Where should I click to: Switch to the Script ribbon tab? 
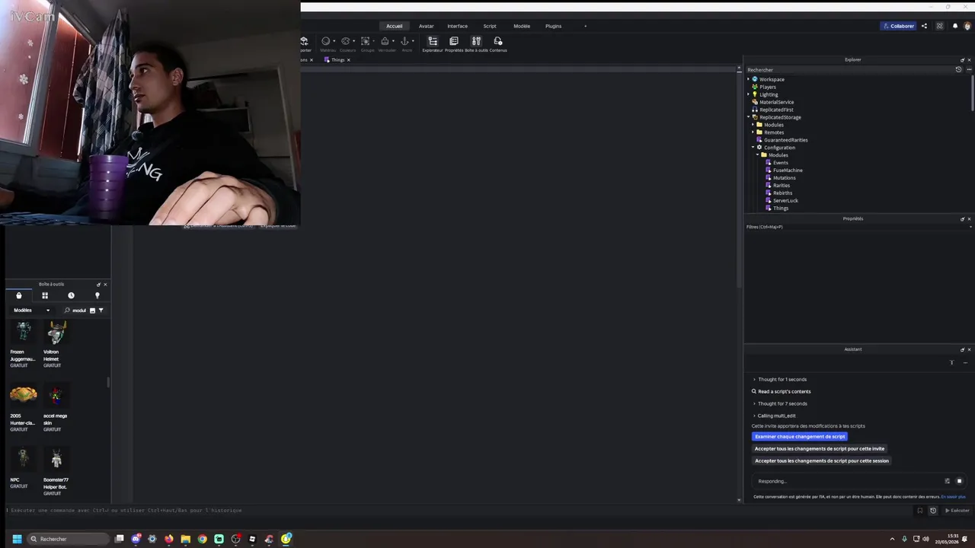click(x=490, y=26)
